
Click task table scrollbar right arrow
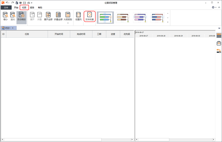coord(132,139)
